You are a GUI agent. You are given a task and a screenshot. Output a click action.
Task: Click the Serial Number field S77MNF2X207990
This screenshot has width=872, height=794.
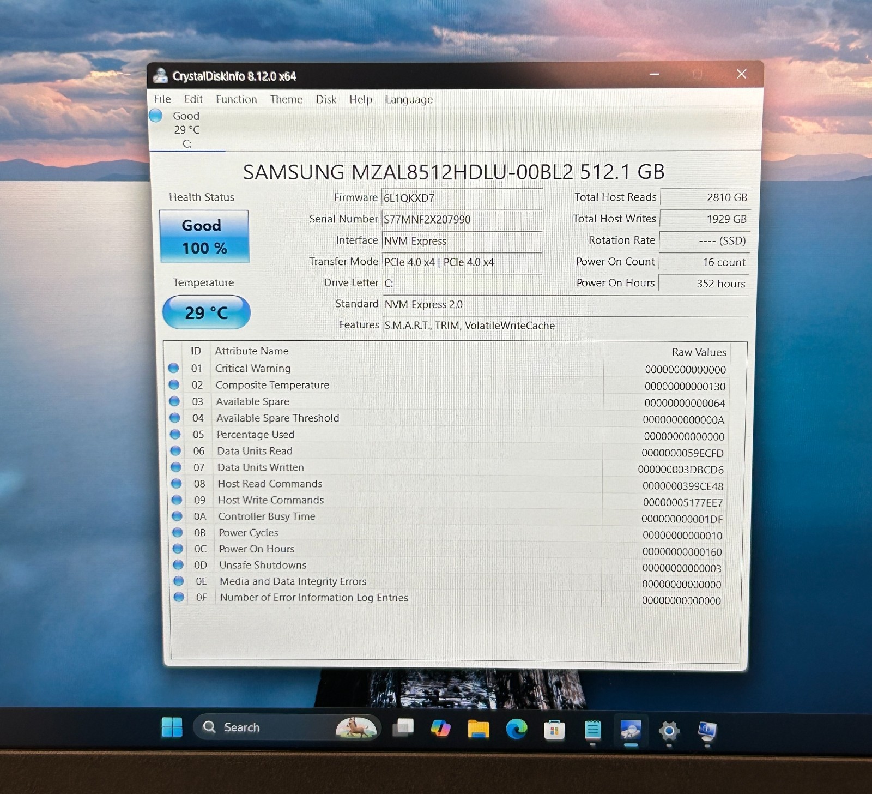[x=462, y=219]
